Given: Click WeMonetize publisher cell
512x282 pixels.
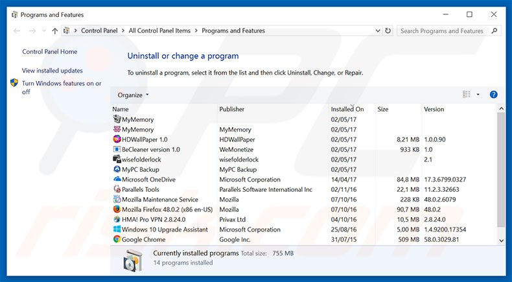Looking at the screenshot, I should [x=236, y=150].
